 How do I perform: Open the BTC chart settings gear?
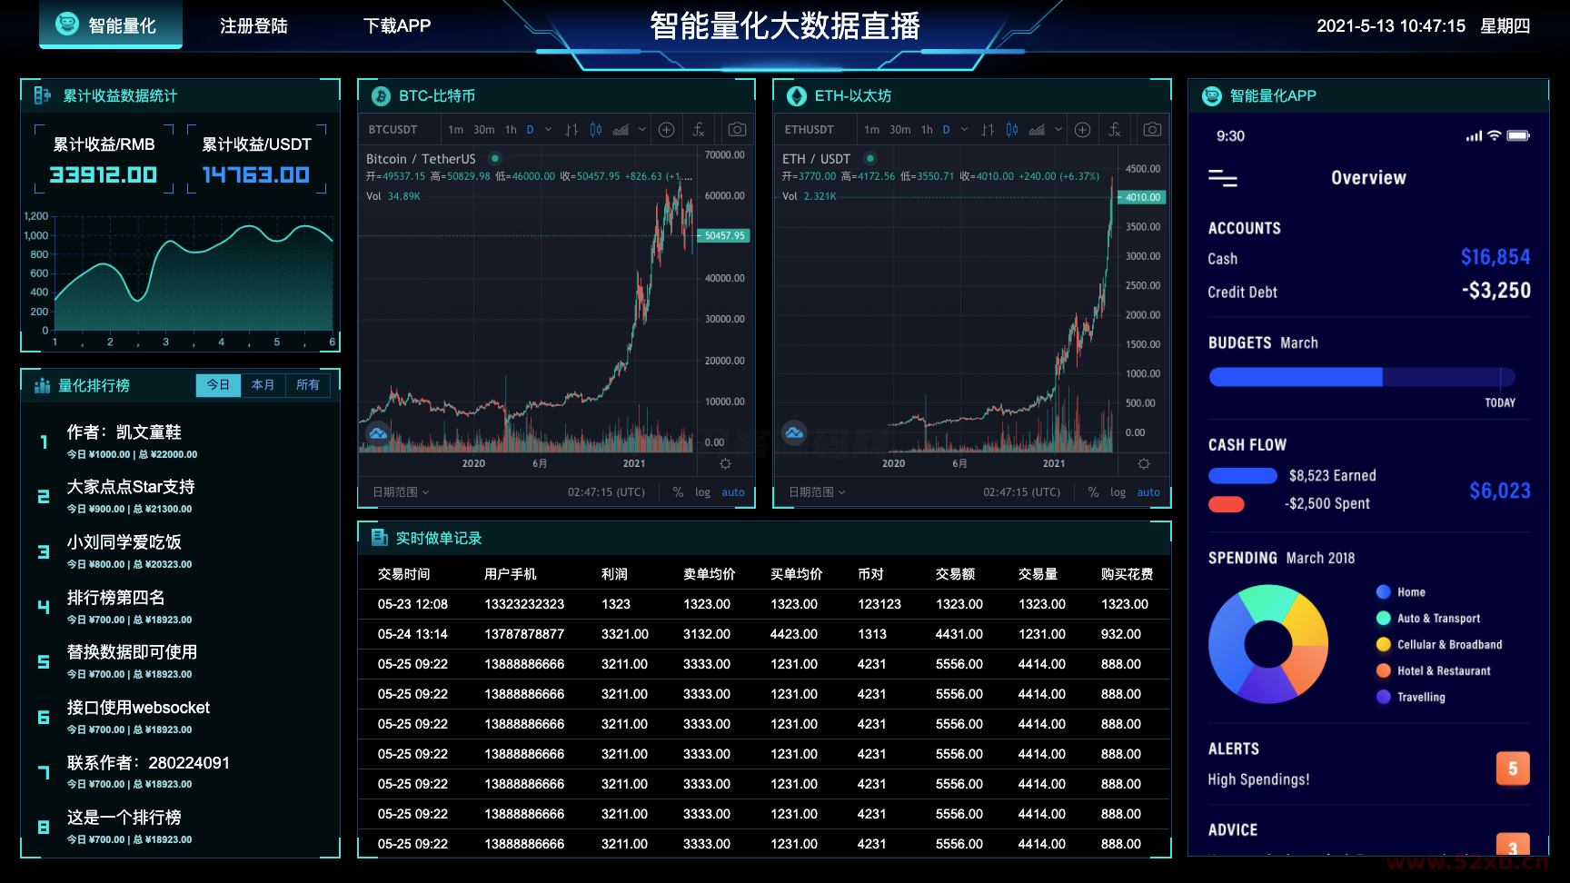point(725,463)
